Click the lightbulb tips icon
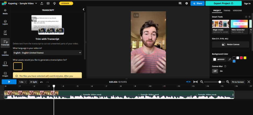253x115 pixels. coord(55,3)
